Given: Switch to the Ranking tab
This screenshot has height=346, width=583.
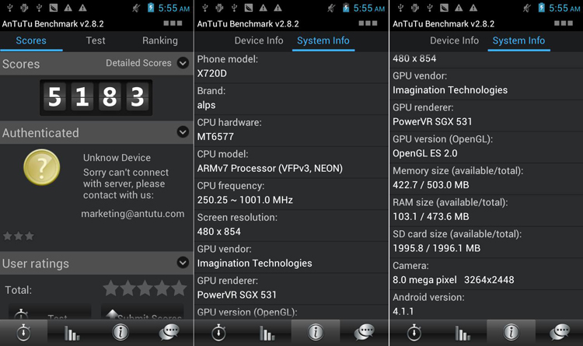Looking at the screenshot, I should (x=160, y=40).
